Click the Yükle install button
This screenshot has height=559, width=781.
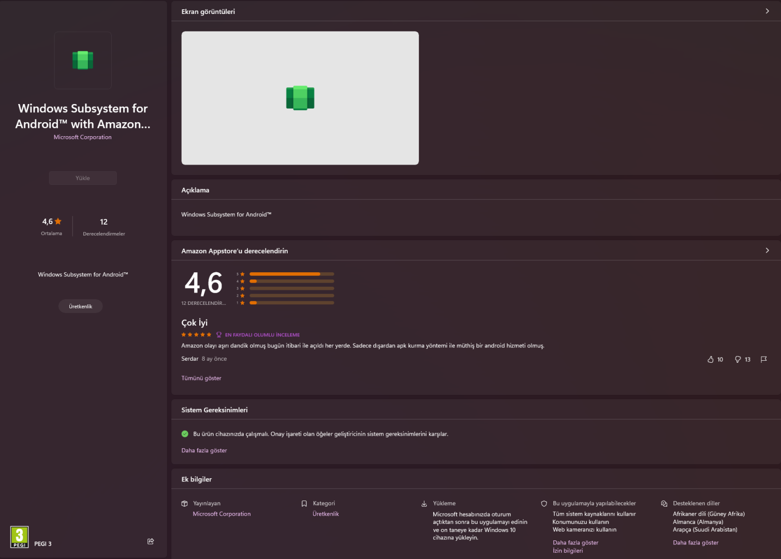point(83,178)
